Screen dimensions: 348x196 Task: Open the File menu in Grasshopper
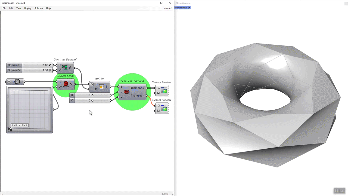tap(4, 8)
